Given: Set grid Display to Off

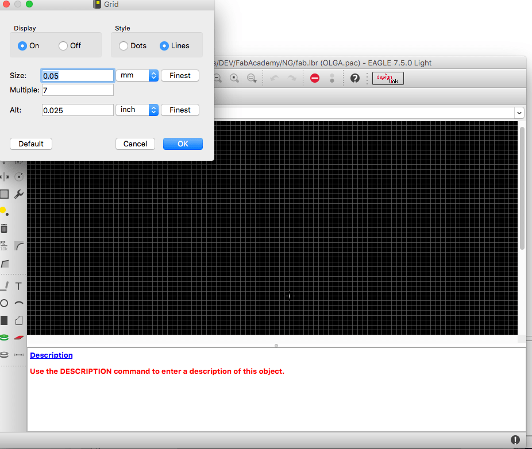Looking at the screenshot, I should click(x=63, y=46).
